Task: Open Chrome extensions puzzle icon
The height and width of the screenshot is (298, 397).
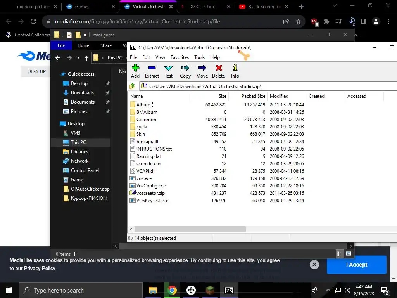Action: pyautogui.click(x=326, y=22)
